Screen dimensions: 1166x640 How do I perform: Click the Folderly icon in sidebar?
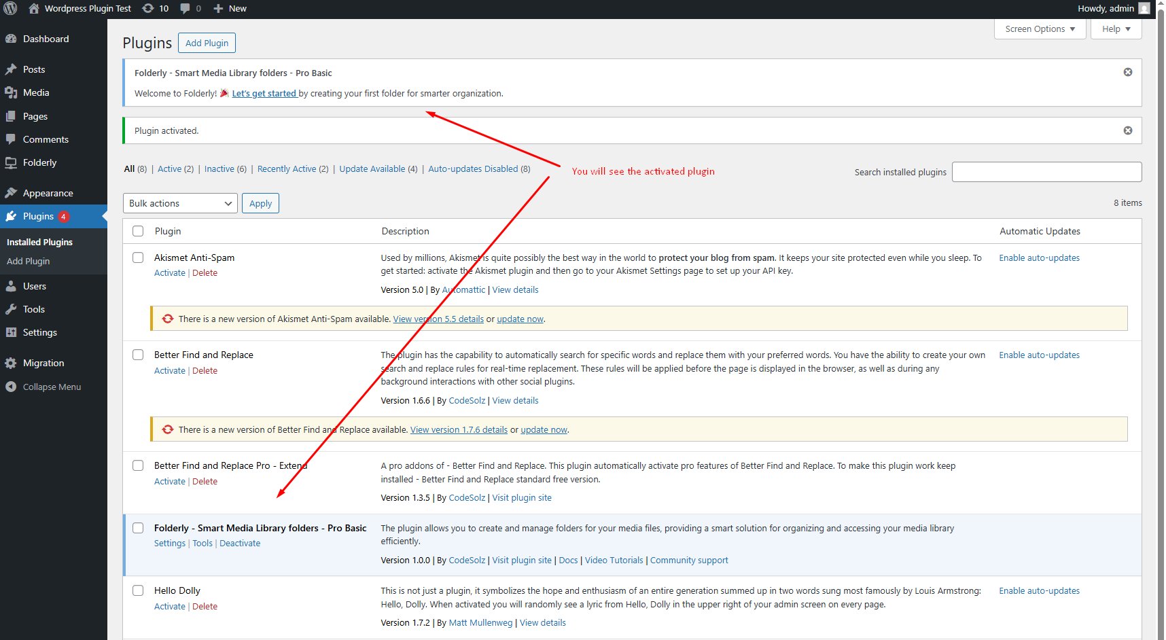click(x=11, y=162)
